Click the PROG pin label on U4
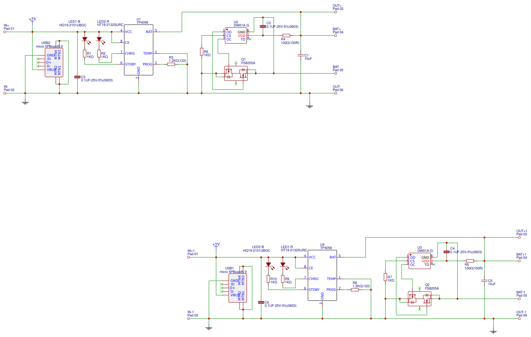 click(331, 290)
